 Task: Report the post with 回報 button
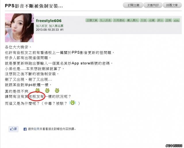168,20
